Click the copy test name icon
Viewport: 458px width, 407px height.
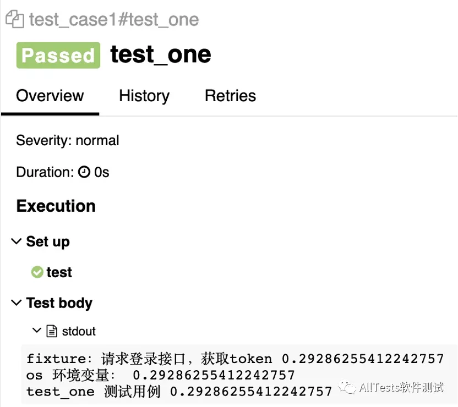tap(15, 18)
